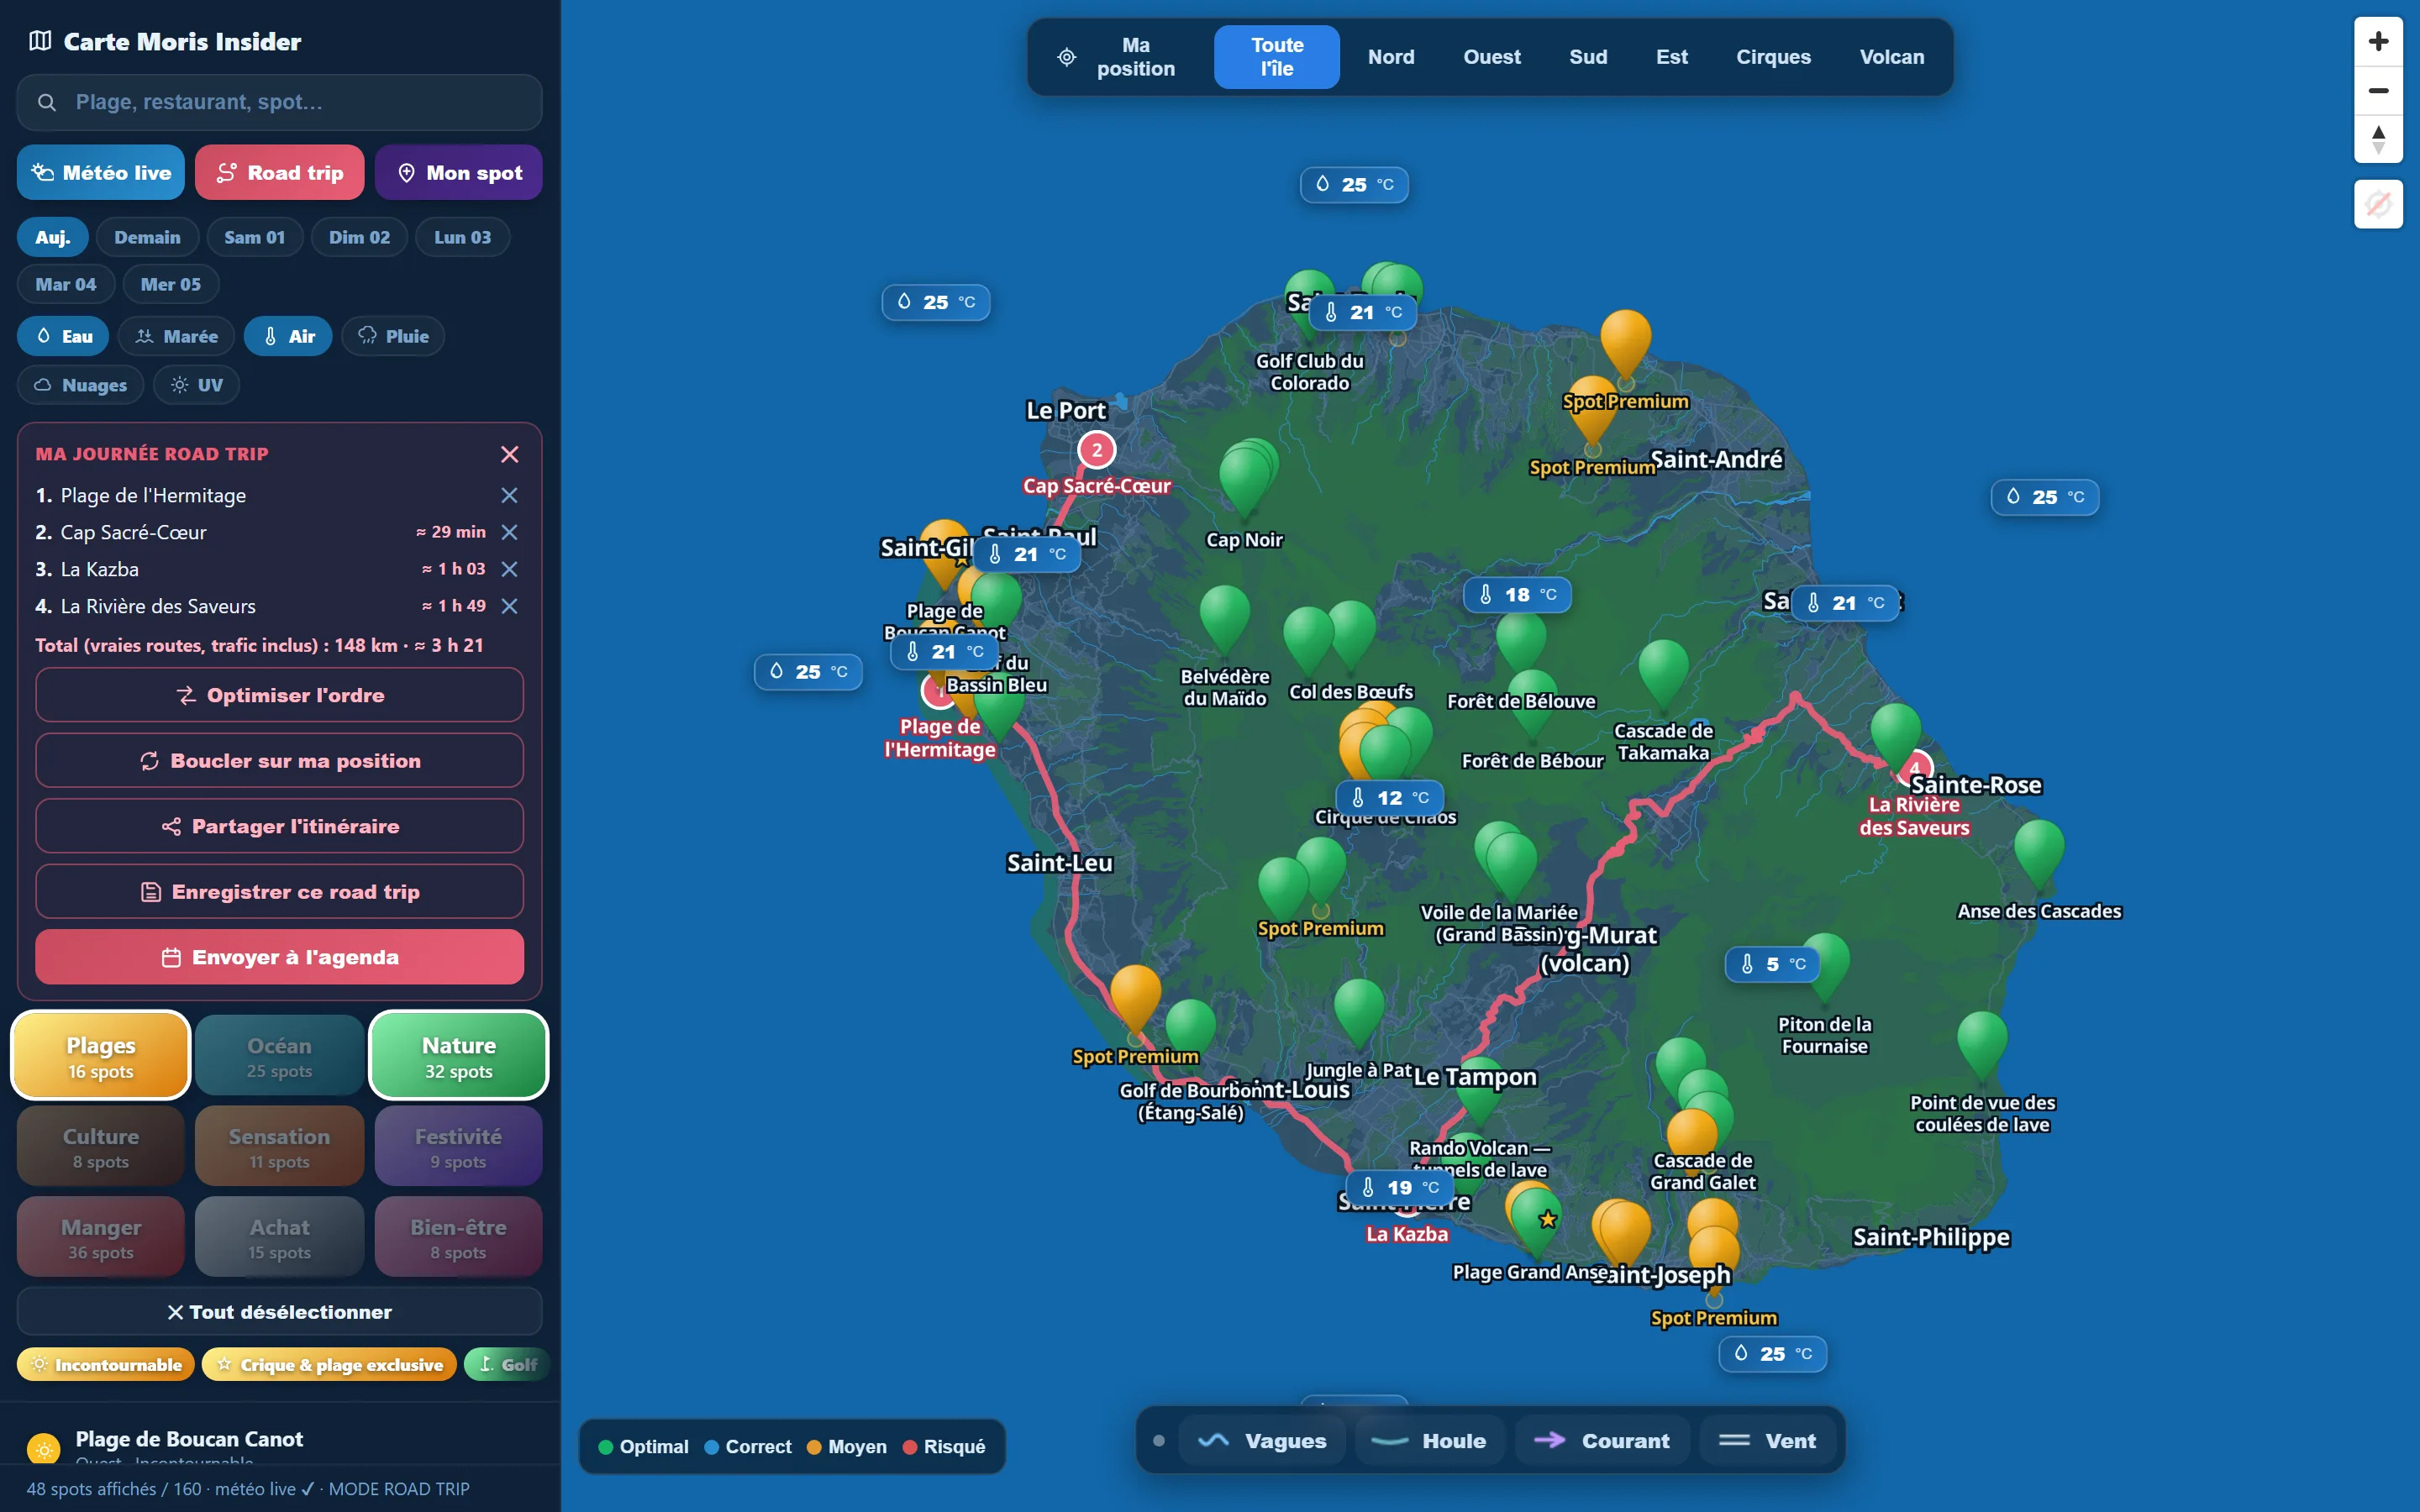Zoom out with the map minus icon
2420x1512 pixels.
(x=2378, y=90)
